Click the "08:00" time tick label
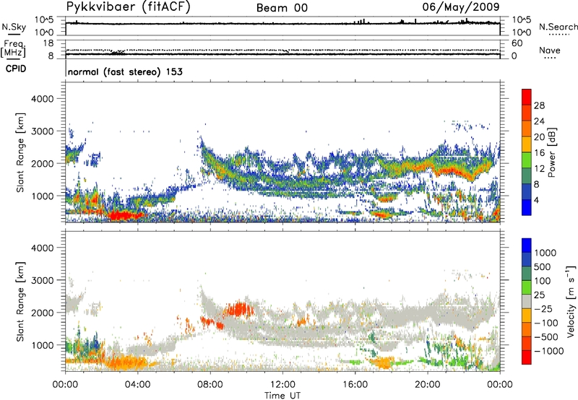The image size is (578, 400). pyautogui.click(x=210, y=385)
